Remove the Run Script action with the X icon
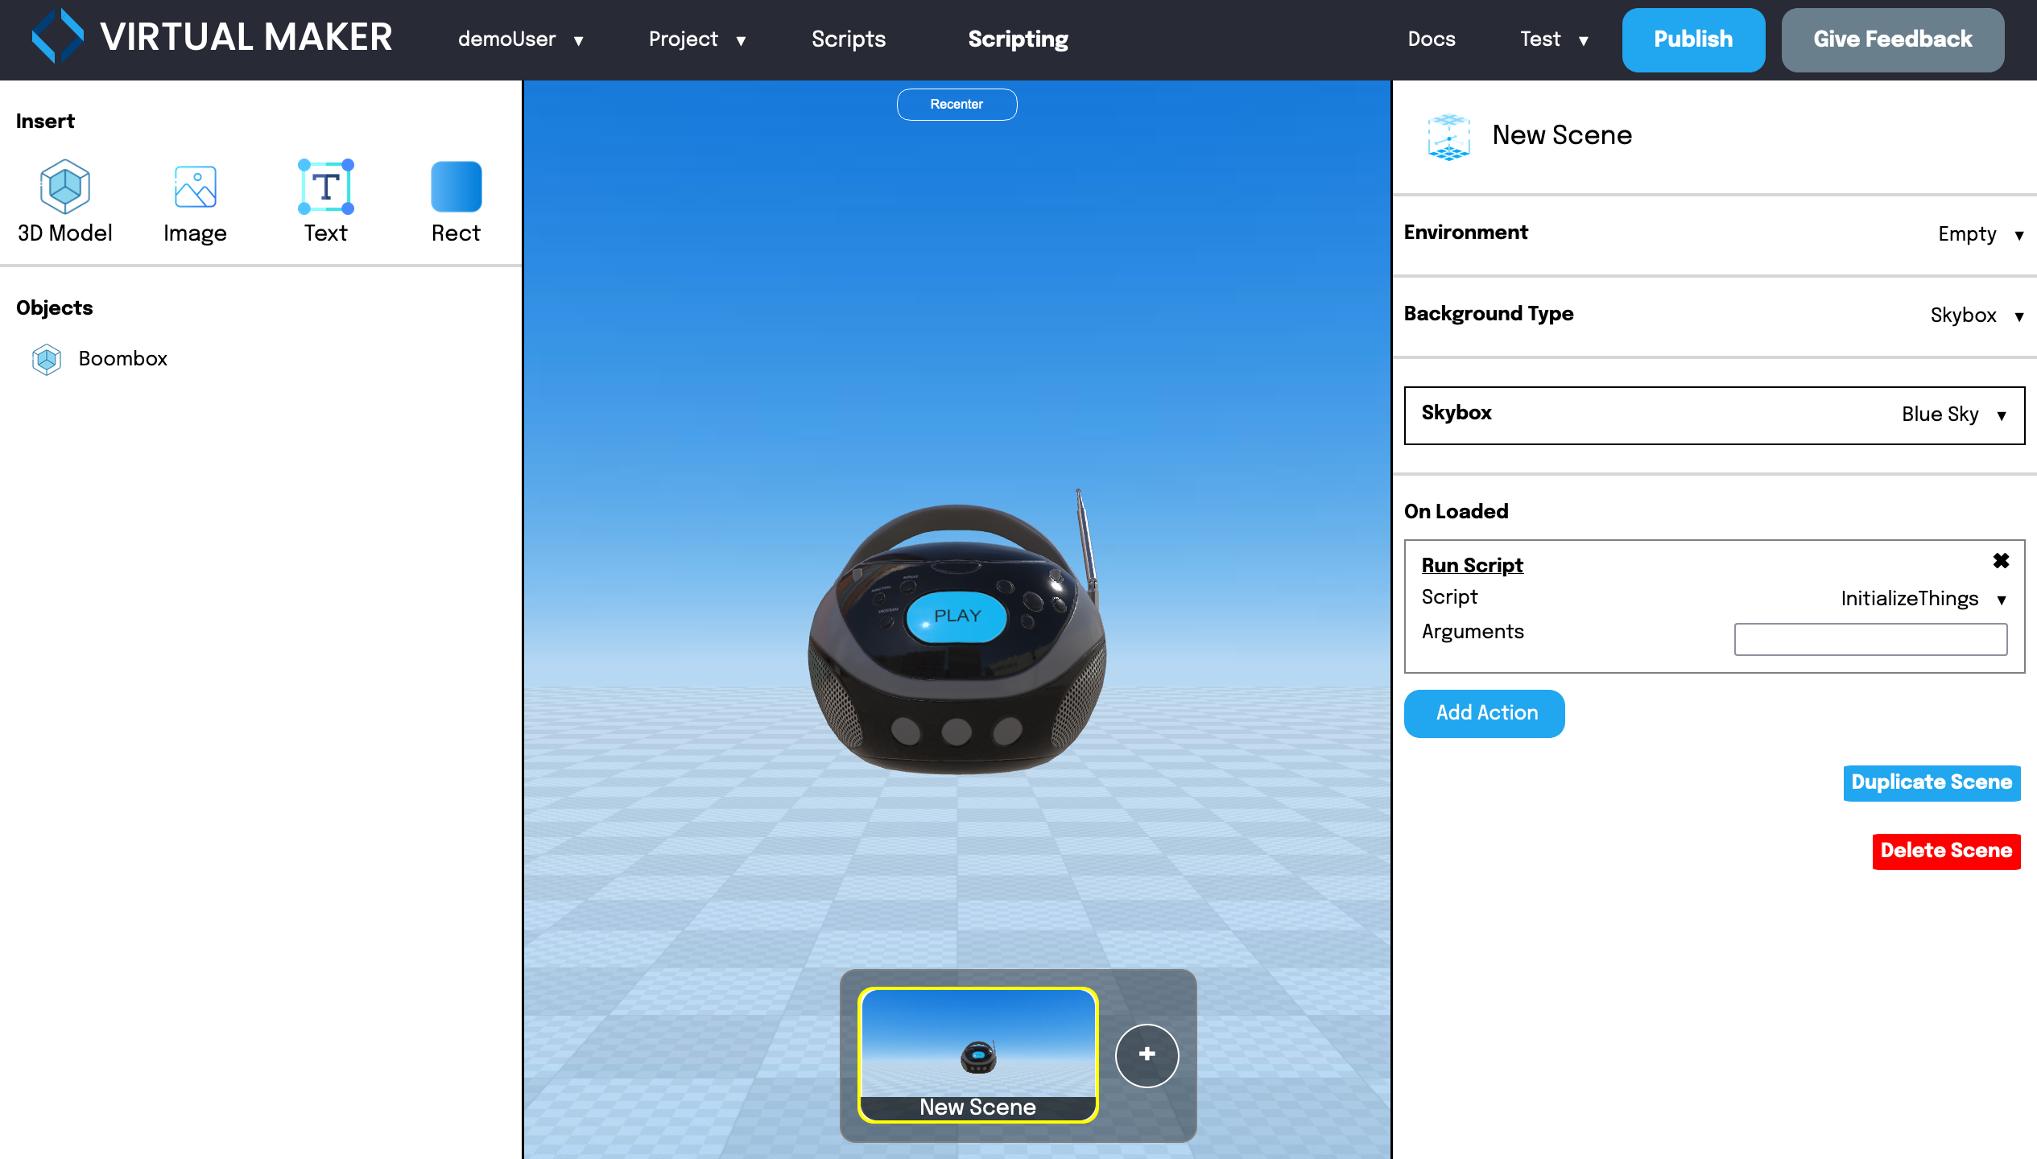Image resolution: width=2037 pixels, height=1159 pixels. pos(2002,561)
